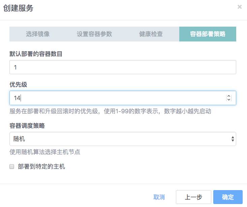Focus the 优先级 number input field
Image resolution: width=247 pixels, height=207 pixels.
coord(123,98)
